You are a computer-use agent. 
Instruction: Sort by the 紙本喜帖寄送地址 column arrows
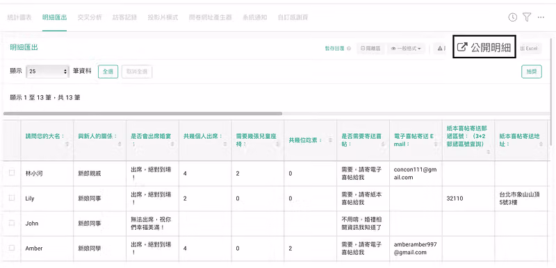tap(541, 144)
